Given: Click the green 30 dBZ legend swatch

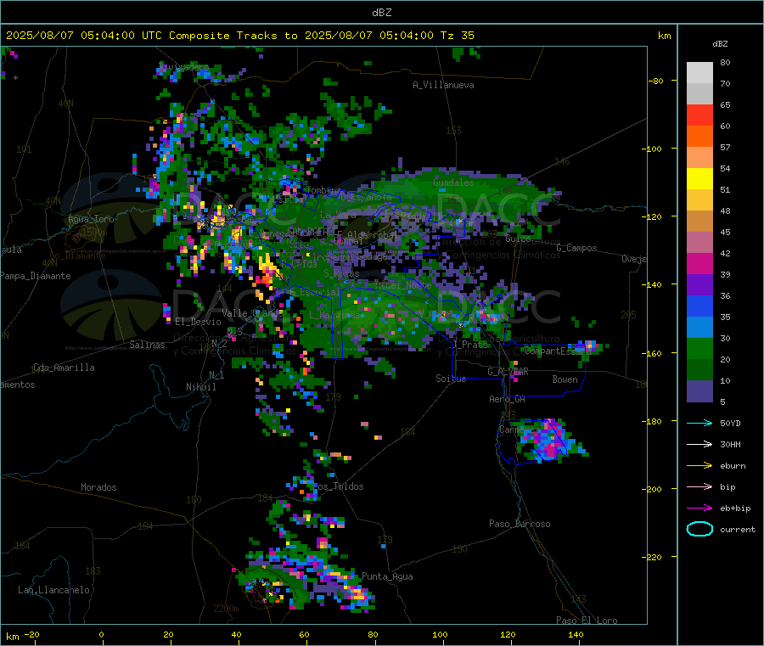Looking at the screenshot, I should 699,348.
